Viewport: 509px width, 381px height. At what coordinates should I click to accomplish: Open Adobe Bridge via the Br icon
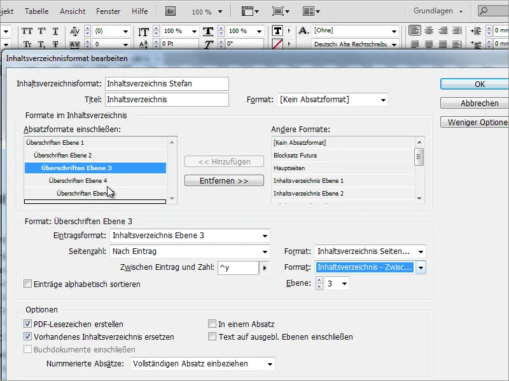171,11
